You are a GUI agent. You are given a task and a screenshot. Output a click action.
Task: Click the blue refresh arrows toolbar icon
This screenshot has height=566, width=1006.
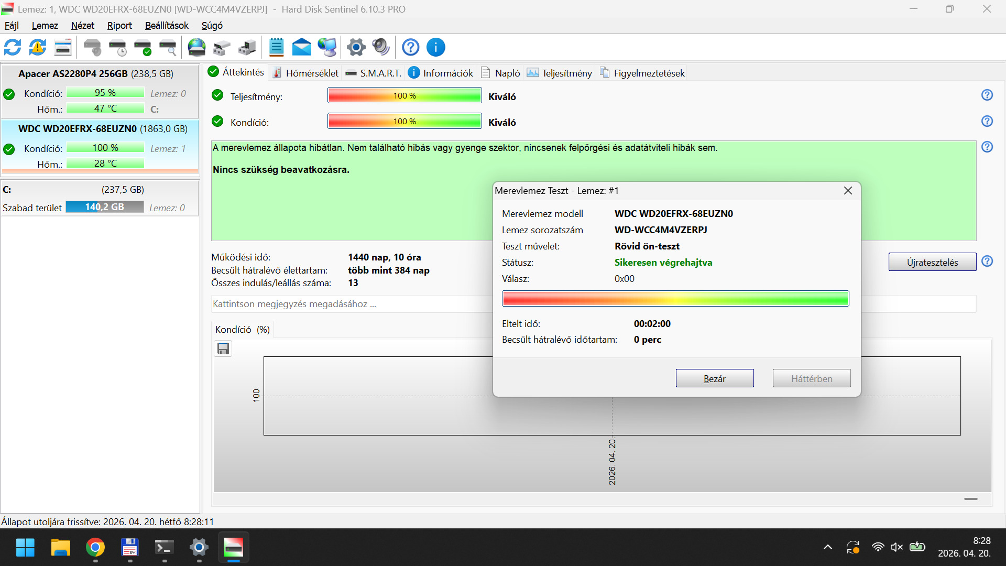[13, 47]
